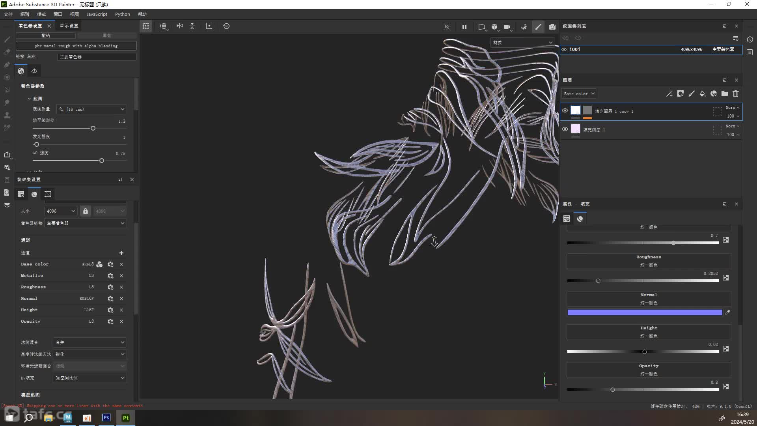Add a fill layer with the bucket icon
Image resolution: width=757 pixels, height=426 pixels.
pos(703,94)
